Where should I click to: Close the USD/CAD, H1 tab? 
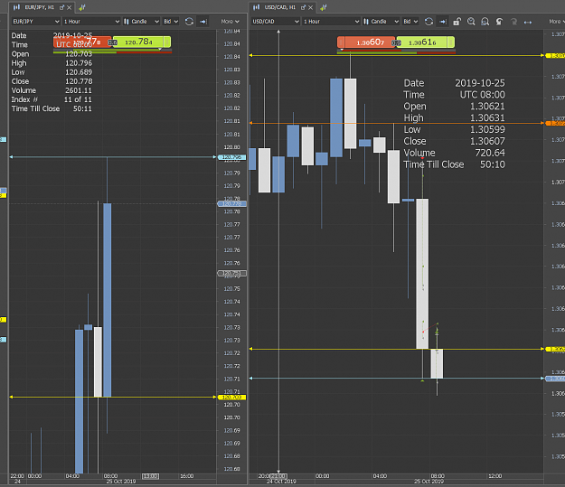pyautogui.click(x=311, y=7)
